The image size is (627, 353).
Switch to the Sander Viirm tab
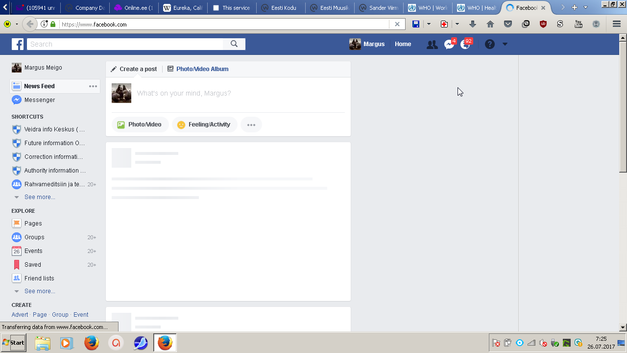[x=379, y=8]
